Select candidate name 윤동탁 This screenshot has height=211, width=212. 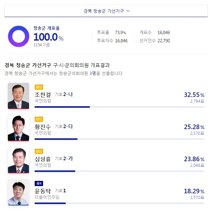[x=43, y=191]
